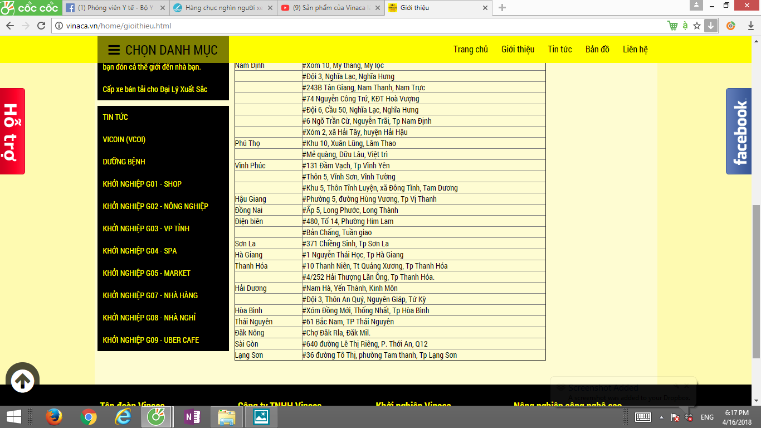The width and height of the screenshot is (761, 428).
Task: Open KHỞI NGHIỆP G01 - SHOP item
Action: tap(142, 184)
